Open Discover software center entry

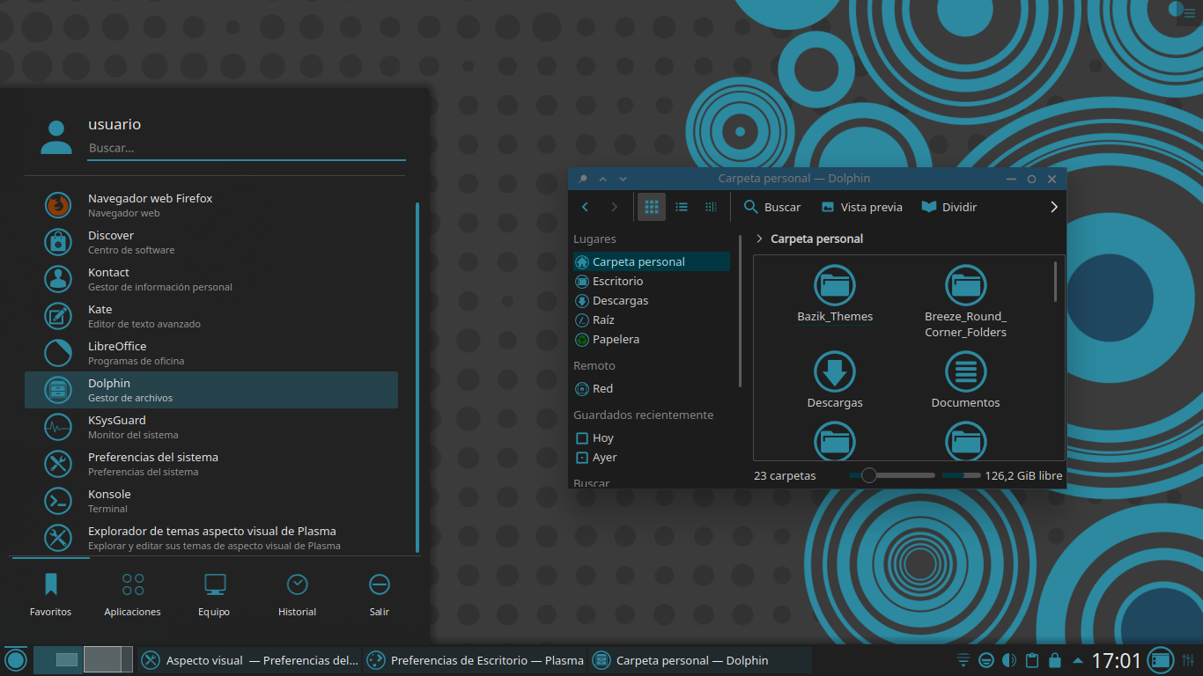tap(211, 242)
